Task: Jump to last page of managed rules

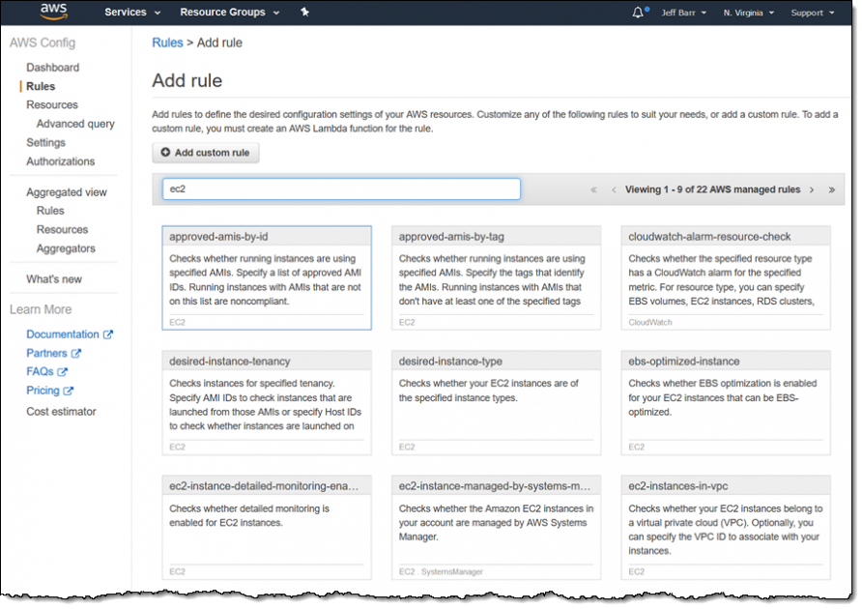Action: point(832,189)
